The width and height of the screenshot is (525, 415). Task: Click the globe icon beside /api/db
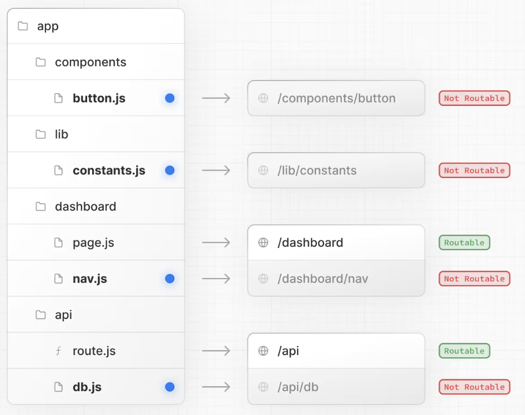pyautogui.click(x=264, y=387)
